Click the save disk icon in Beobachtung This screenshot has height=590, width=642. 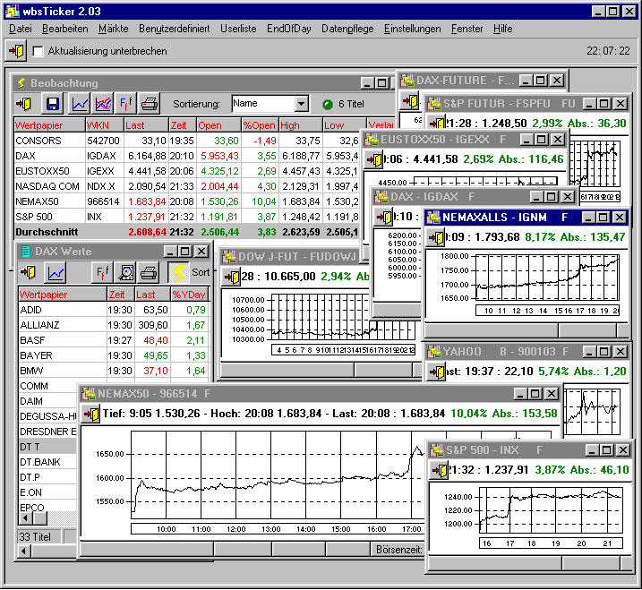[x=53, y=104]
